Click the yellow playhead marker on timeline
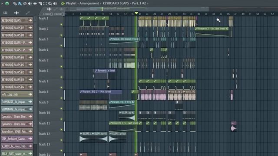Screen dimensions: 278x156 [136, 13]
